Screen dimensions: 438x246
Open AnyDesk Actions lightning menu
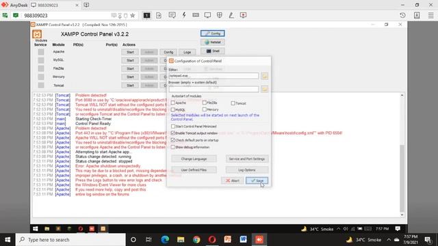(x=184, y=15)
